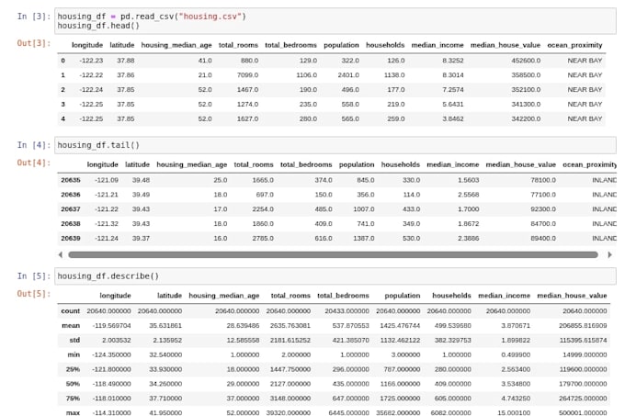
Task: Click the housing_df.tail() code cell
Action: click(x=335, y=145)
